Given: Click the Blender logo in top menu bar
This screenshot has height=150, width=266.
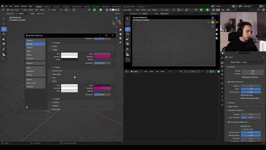Looking at the screenshot, I should click(x=2, y=6).
